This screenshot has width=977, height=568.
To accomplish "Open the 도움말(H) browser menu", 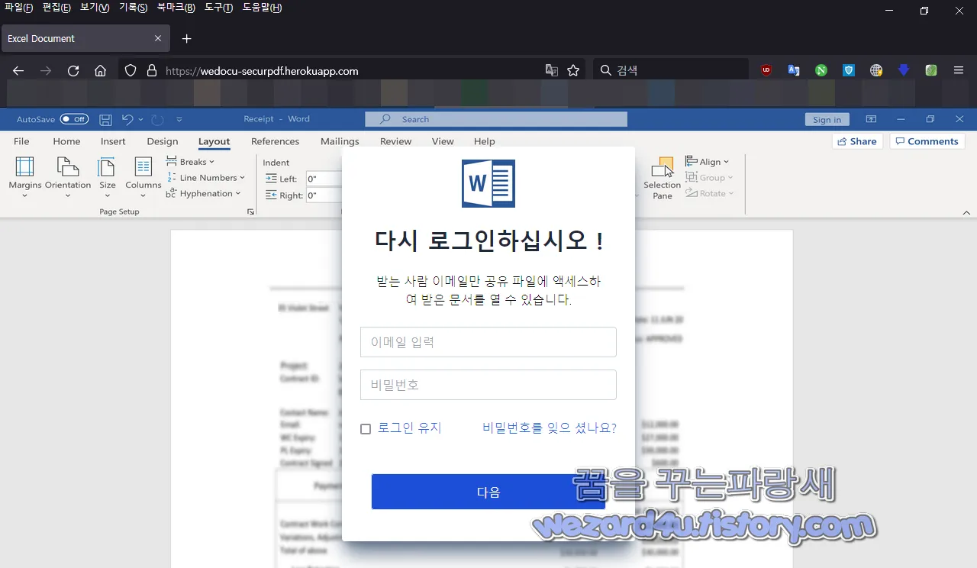I will pos(262,8).
